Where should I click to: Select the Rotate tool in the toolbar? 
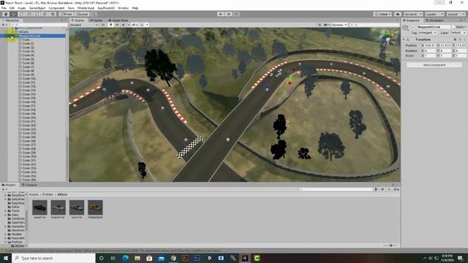click(x=21, y=14)
